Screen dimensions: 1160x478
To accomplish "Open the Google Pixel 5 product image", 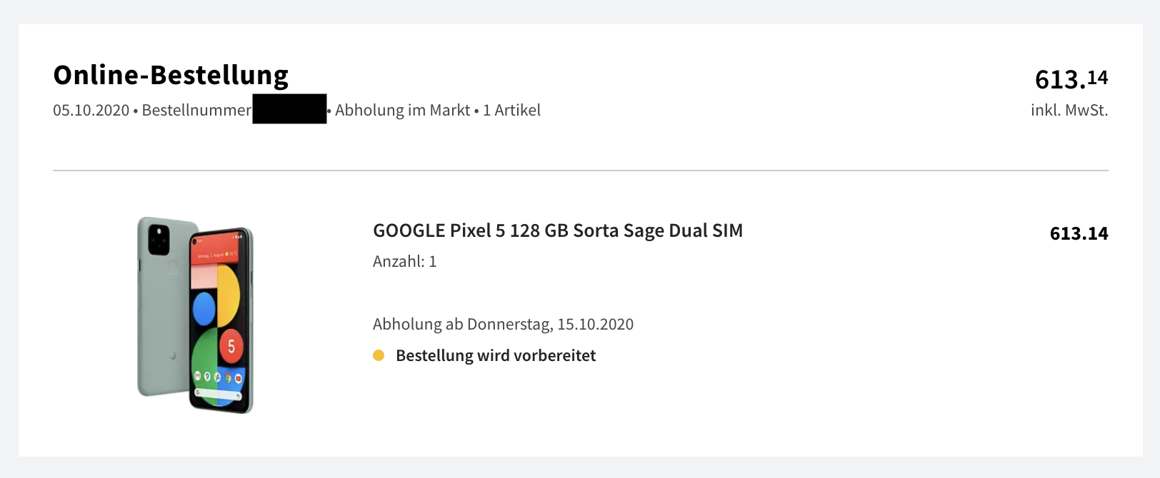I will click(195, 315).
